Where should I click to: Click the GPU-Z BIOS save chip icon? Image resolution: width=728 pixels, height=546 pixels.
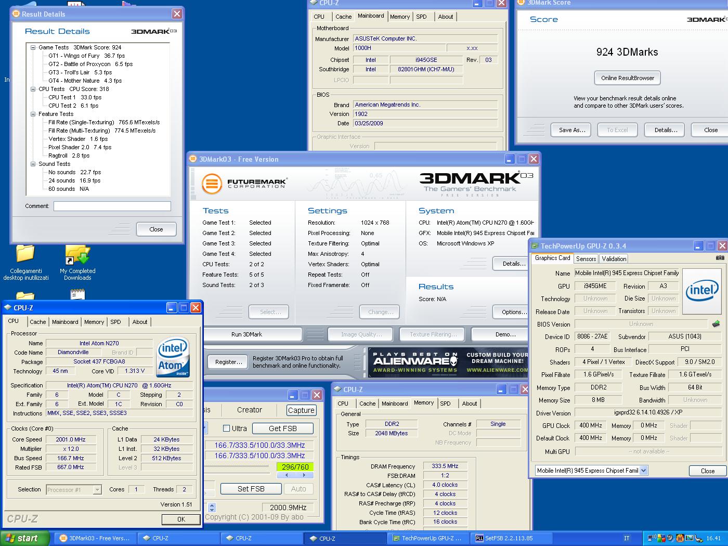click(x=716, y=323)
